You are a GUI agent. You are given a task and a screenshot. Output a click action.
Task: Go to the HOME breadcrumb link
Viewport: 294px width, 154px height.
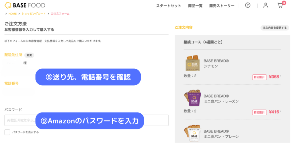(13, 14)
